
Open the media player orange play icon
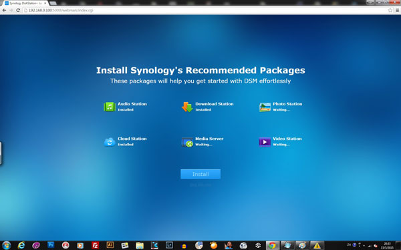(x=80, y=245)
